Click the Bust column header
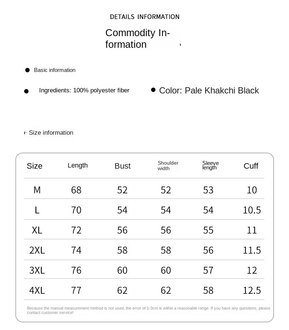 123,166
